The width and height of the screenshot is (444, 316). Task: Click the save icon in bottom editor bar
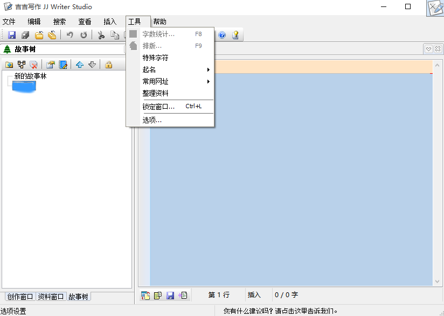pos(170,295)
